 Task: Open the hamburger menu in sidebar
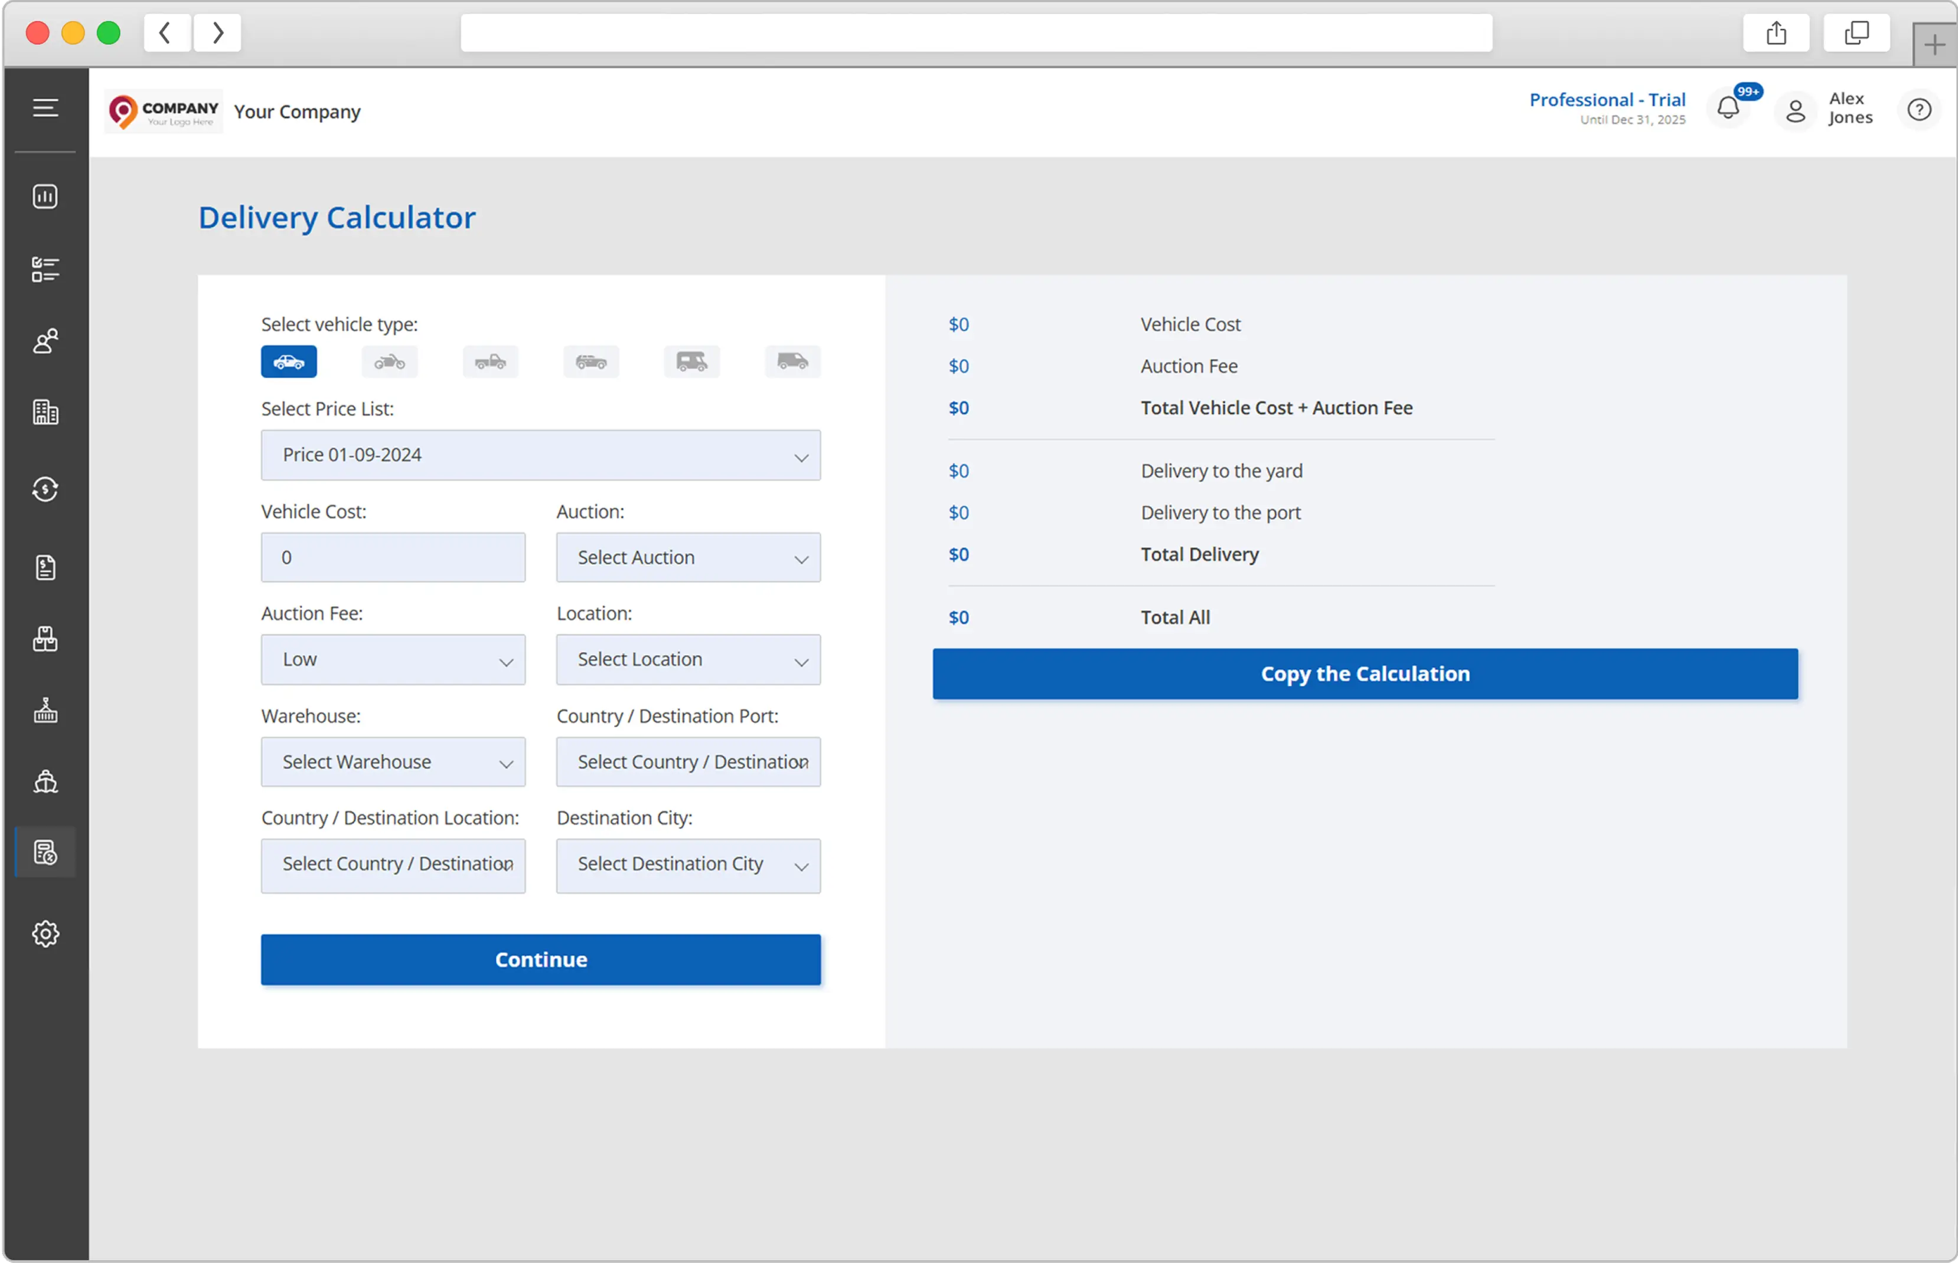coord(45,107)
